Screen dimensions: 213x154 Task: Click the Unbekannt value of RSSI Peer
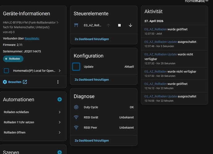tap(127, 127)
